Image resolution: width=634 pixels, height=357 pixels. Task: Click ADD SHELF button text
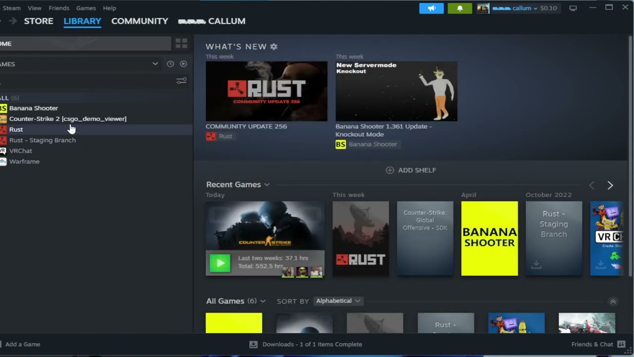[x=417, y=170]
